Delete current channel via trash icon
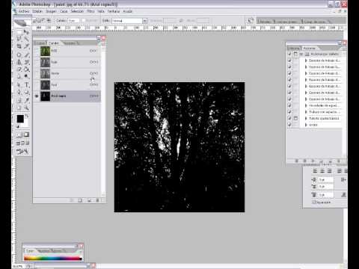Screen dimensions: 359x269 pyautogui.click(x=98, y=200)
